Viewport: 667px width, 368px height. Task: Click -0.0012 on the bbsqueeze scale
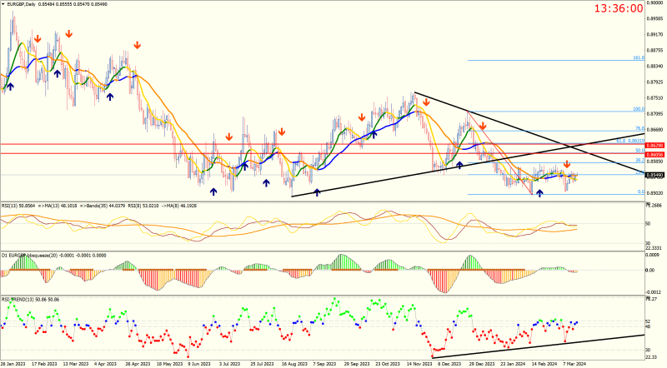(x=653, y=292)
